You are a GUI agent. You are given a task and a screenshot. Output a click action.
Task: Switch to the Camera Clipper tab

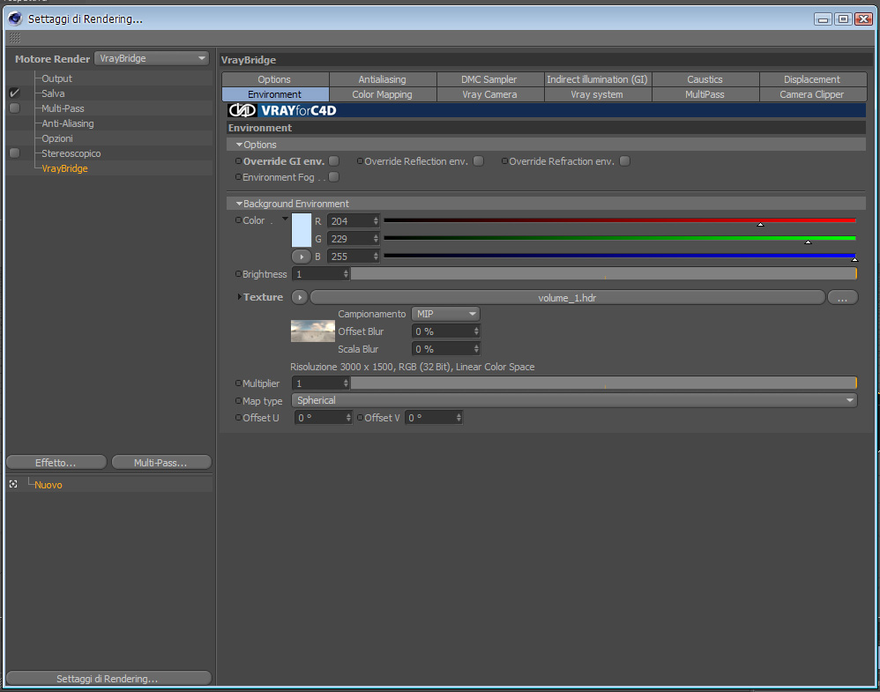[812, 94]
